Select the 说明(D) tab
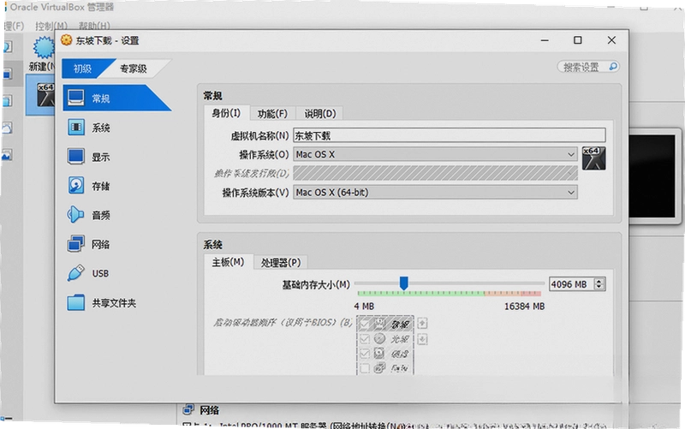Viewport: 685px width, 429px height. 319,114
